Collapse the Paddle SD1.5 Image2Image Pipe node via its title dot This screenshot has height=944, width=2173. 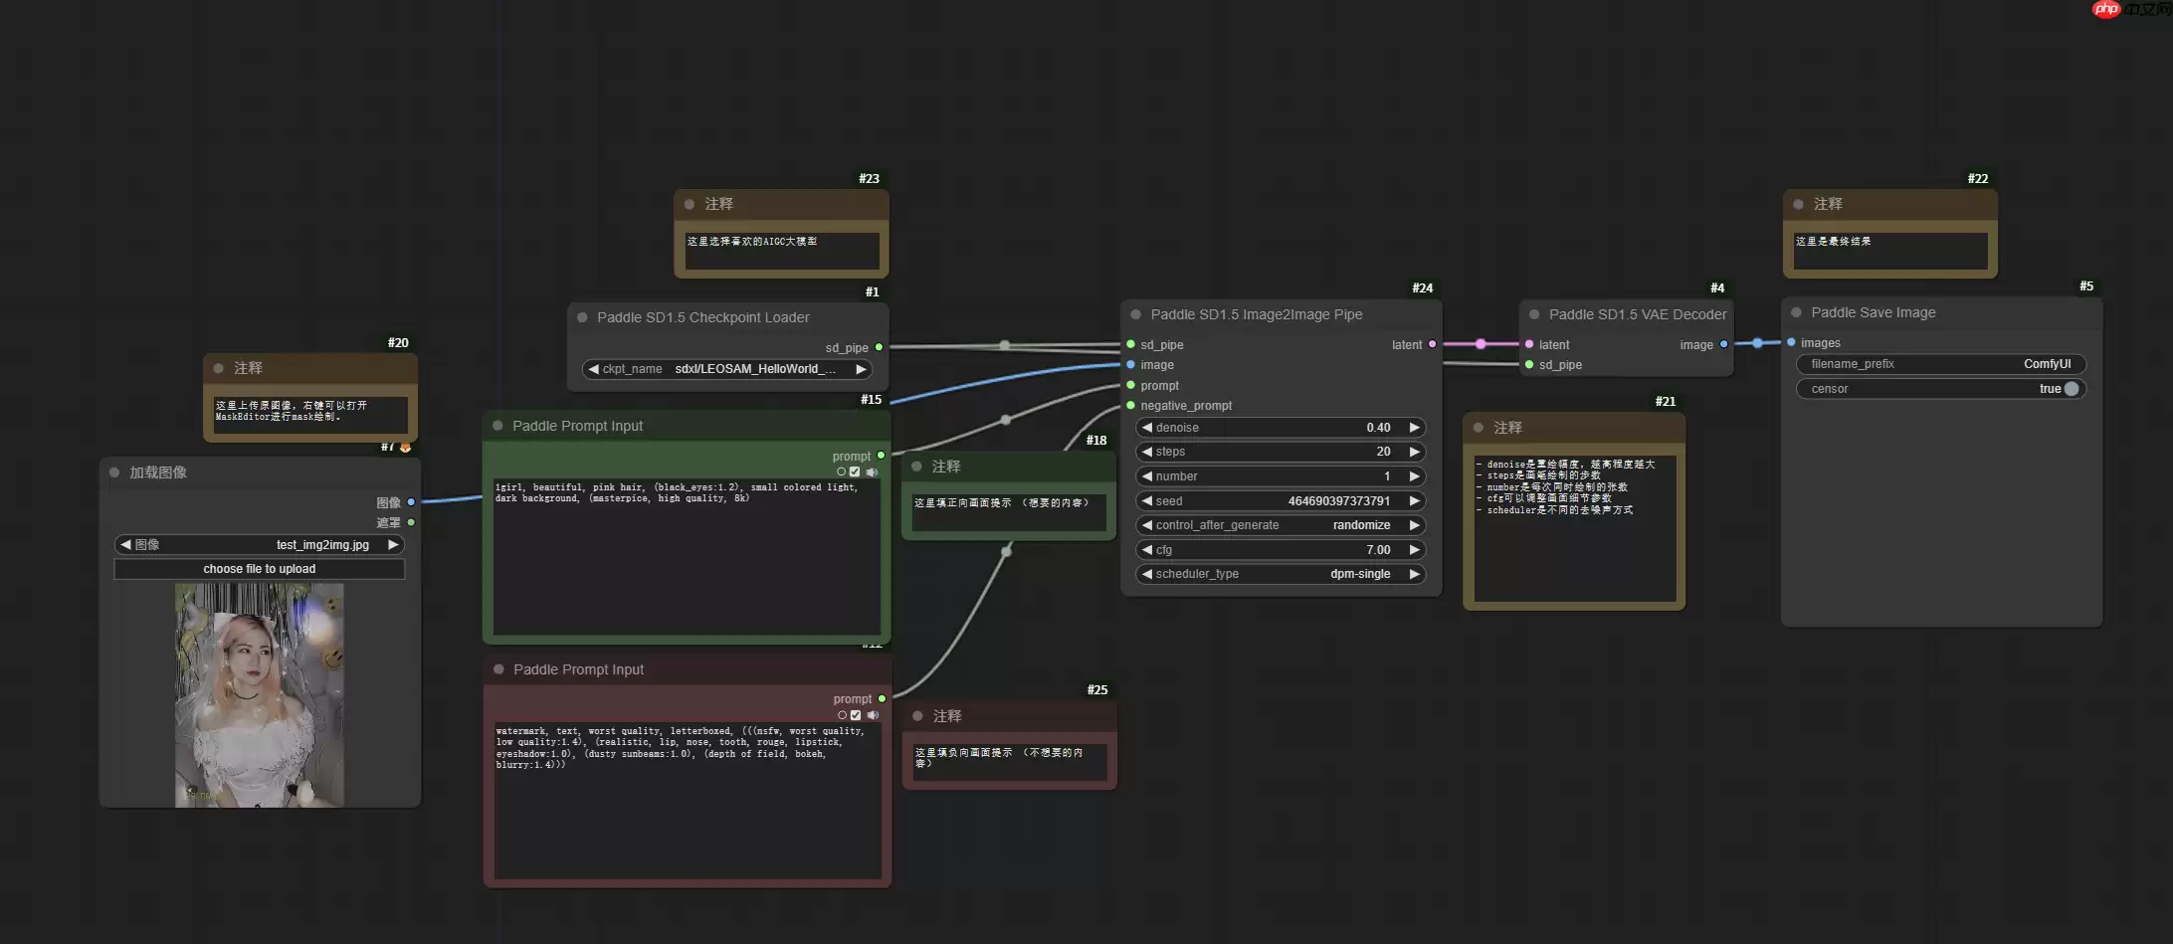coord(1135,314)
